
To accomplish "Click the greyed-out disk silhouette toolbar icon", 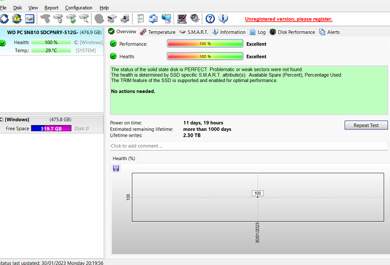I will pos(46,19).
